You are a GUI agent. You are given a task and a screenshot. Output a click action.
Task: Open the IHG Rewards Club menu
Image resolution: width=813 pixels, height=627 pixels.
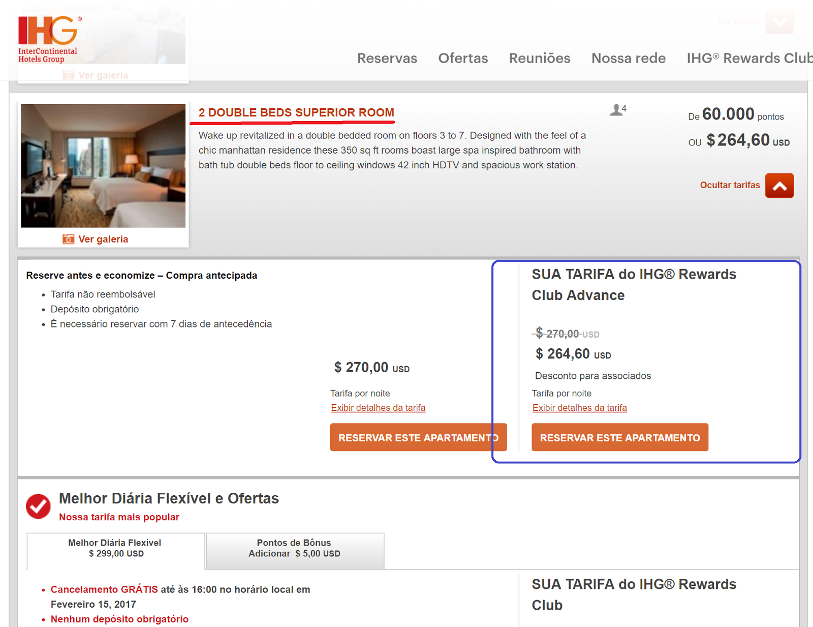coord(749,58)
